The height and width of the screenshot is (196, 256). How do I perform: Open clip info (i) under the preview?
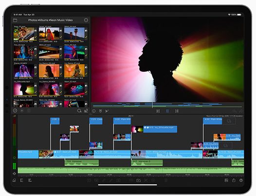(94, 111)
